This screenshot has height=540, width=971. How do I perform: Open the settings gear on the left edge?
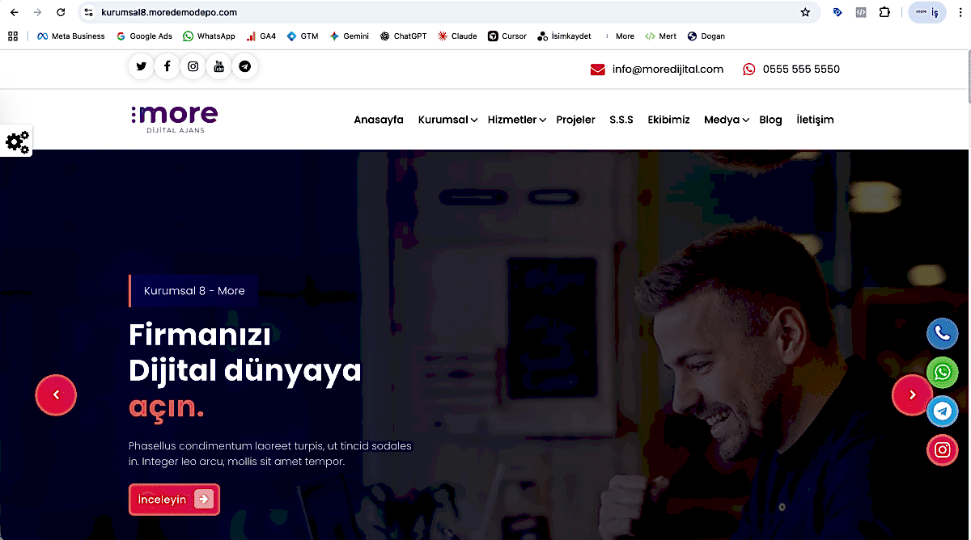pos(16,141)
